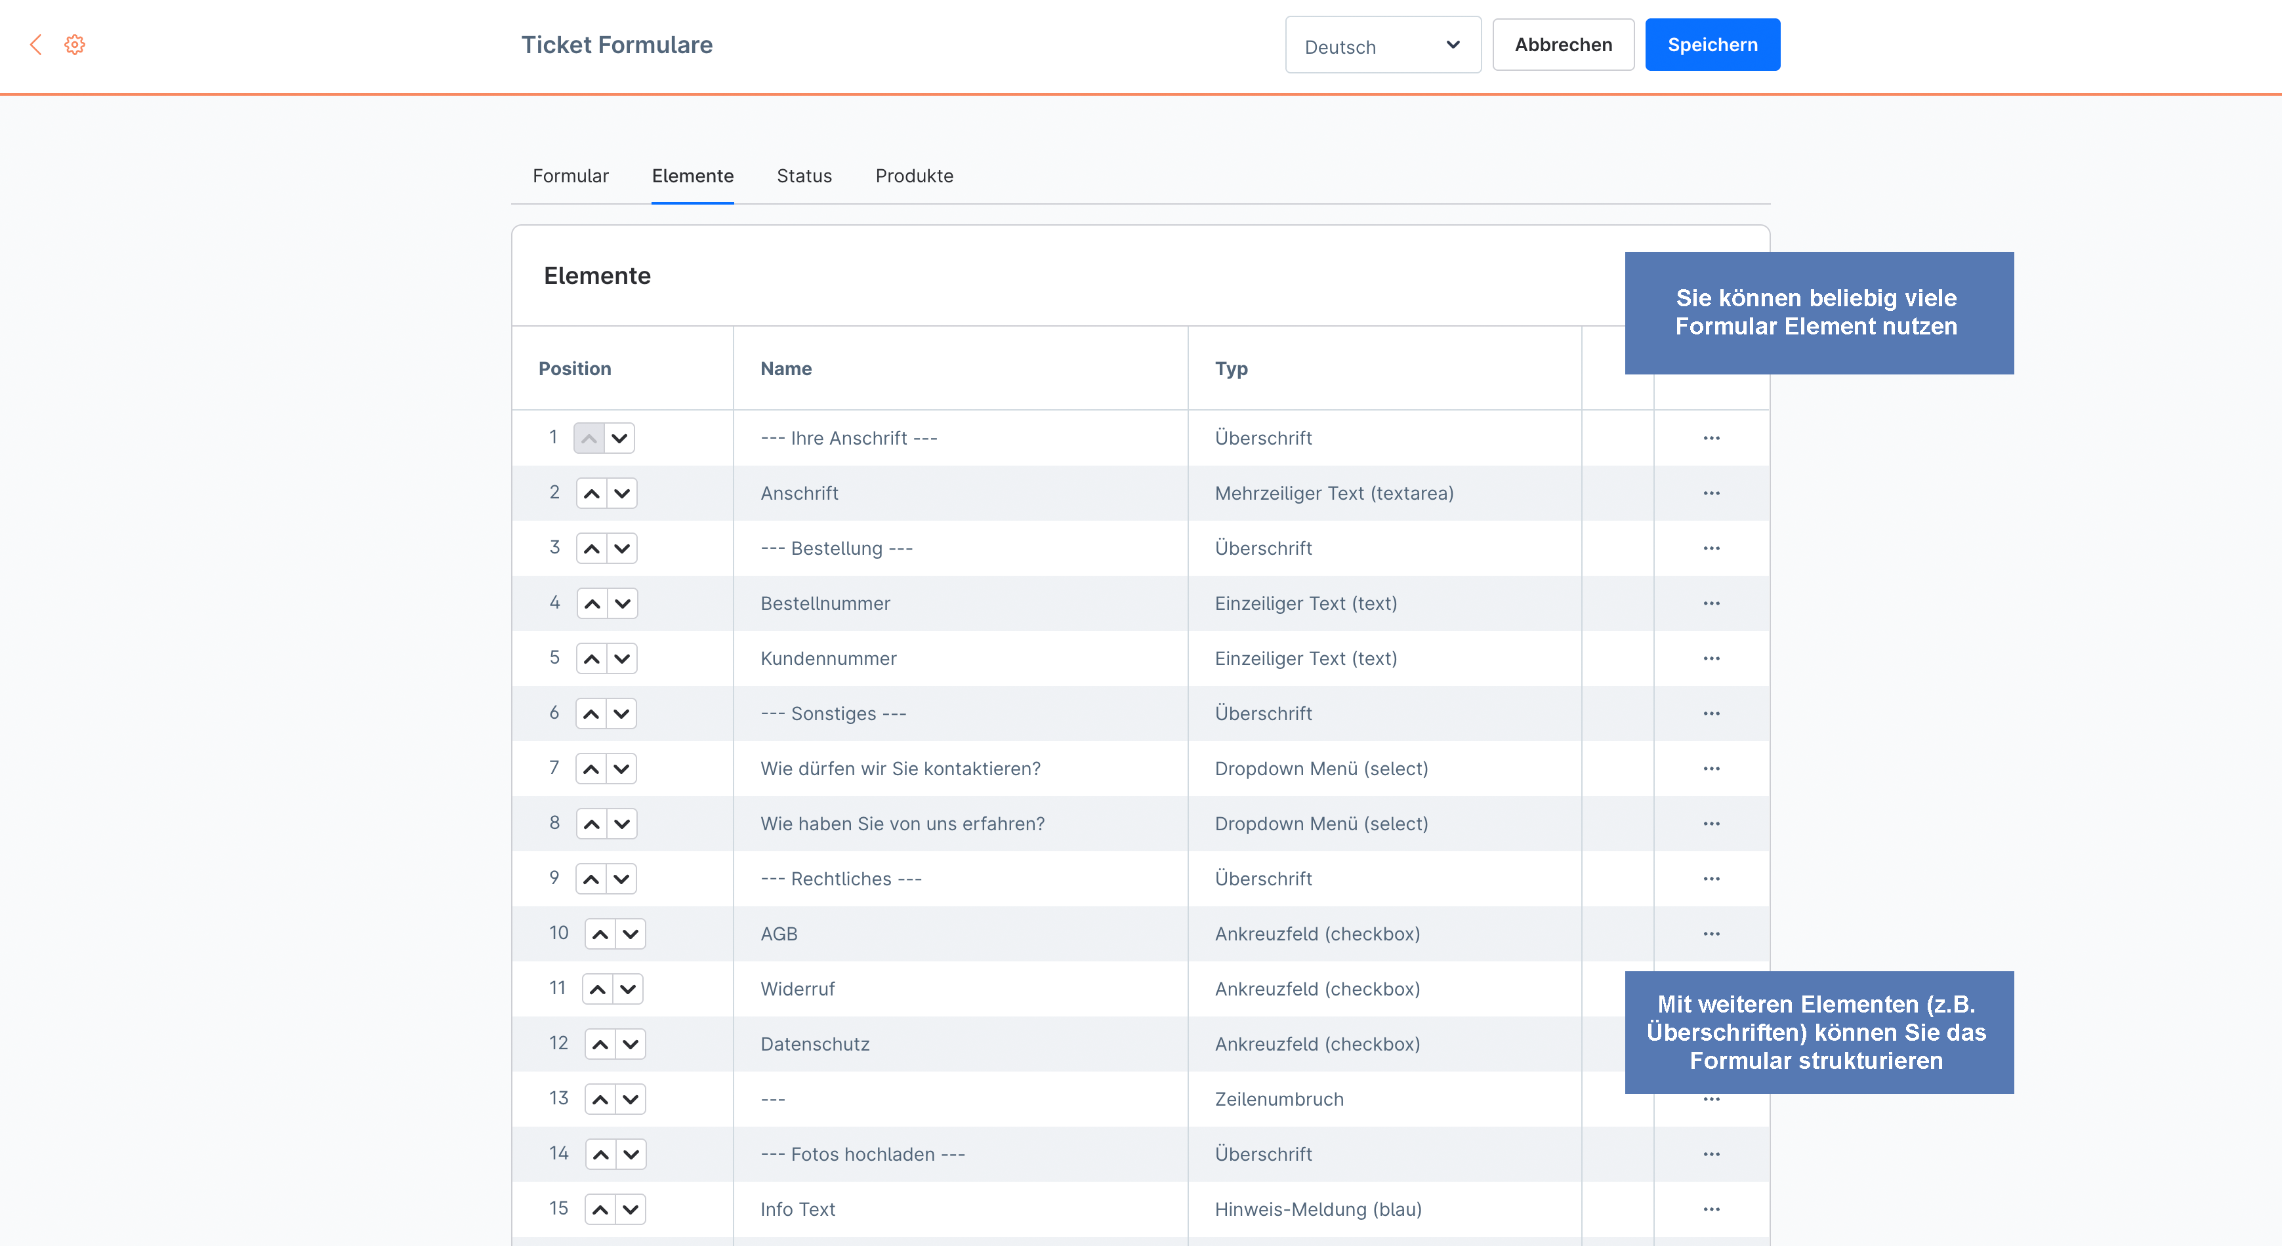The height and width of the screenshot is (1246, 2282).
Task: Move '--- Sonstiges ---' row down
Action: [x=621, y=713]
